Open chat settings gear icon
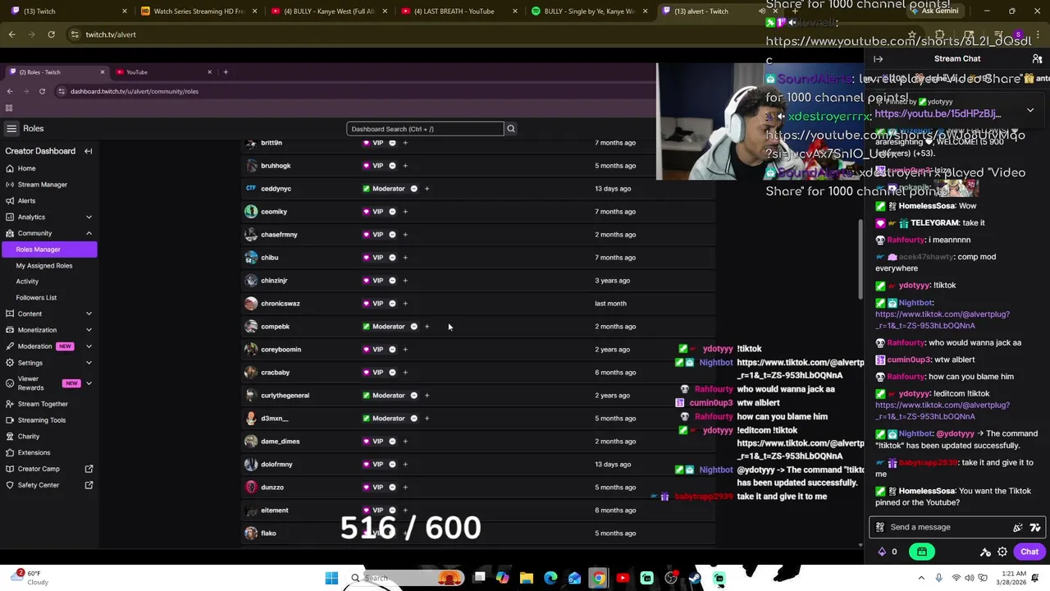1050x591 pixels. [x=1002, y=552]
